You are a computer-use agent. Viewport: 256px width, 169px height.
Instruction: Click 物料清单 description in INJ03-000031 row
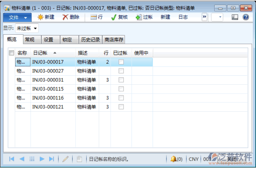click(x=87, y=80)
